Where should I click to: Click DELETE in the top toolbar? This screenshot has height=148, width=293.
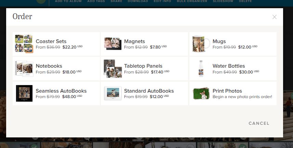click(245, 1)
